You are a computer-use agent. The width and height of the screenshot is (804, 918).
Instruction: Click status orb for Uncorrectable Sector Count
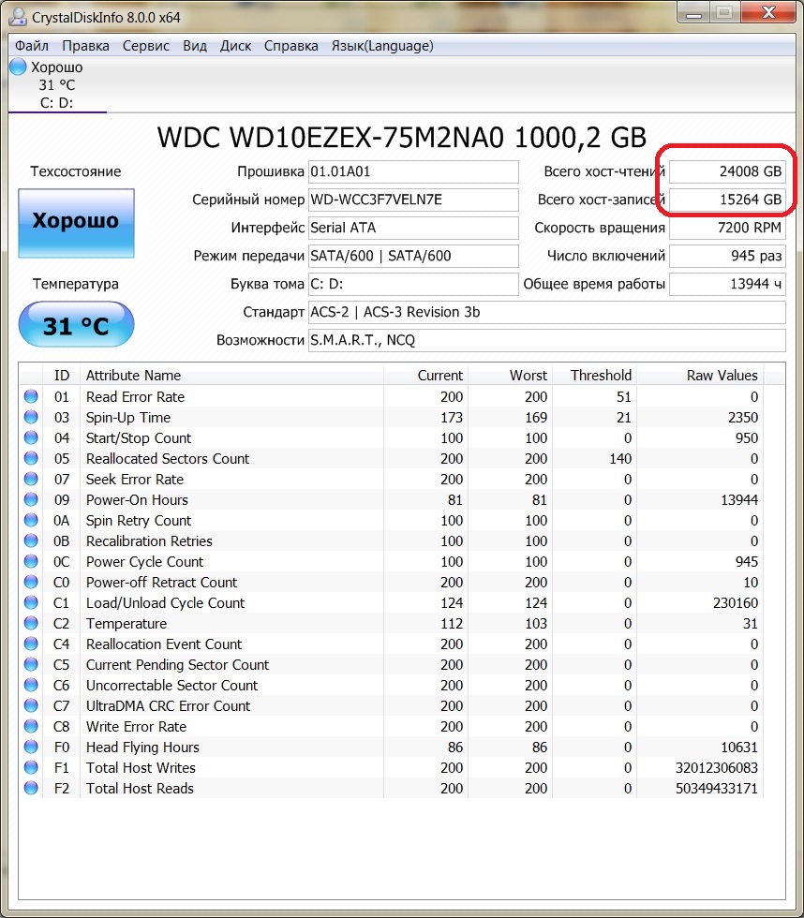[x=31, y=685]
